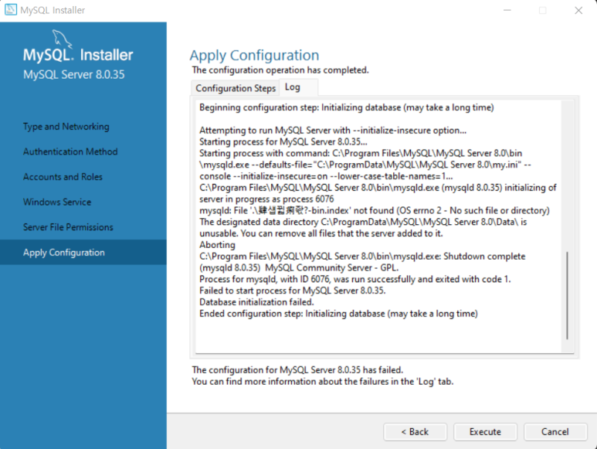Click the MySQL Installer title bar icon
Viewport: 597px width, 449px height.
10,10
